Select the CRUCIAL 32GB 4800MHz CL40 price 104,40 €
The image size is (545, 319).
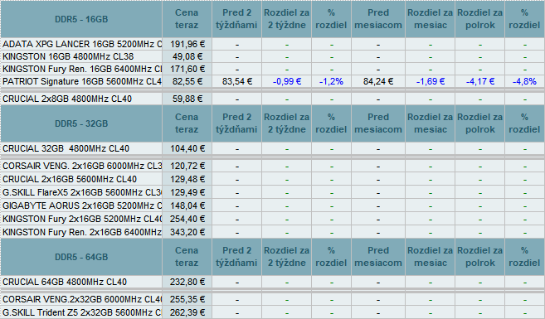point(187,148)
